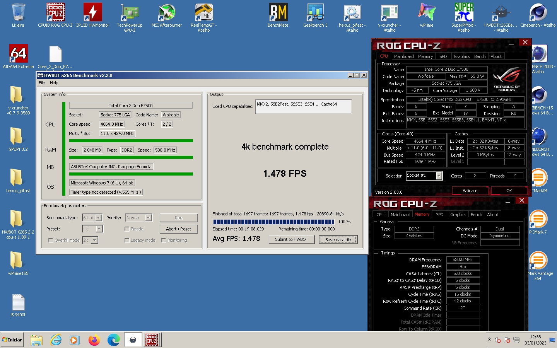Enable the Monitoring checkbox
The height and width of the screenshot is (348, 557).
click(x=164, y=240)
